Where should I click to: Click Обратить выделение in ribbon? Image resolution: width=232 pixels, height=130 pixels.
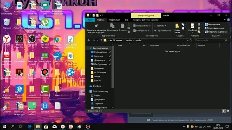[x=216, y=32]
